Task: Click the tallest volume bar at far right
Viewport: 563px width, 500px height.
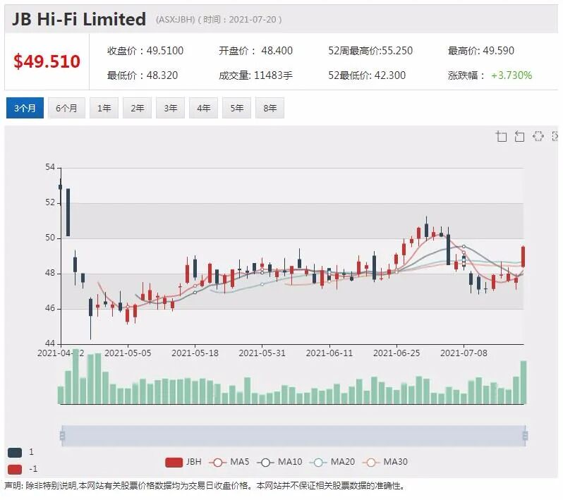Action: click(x=523, y=382)
